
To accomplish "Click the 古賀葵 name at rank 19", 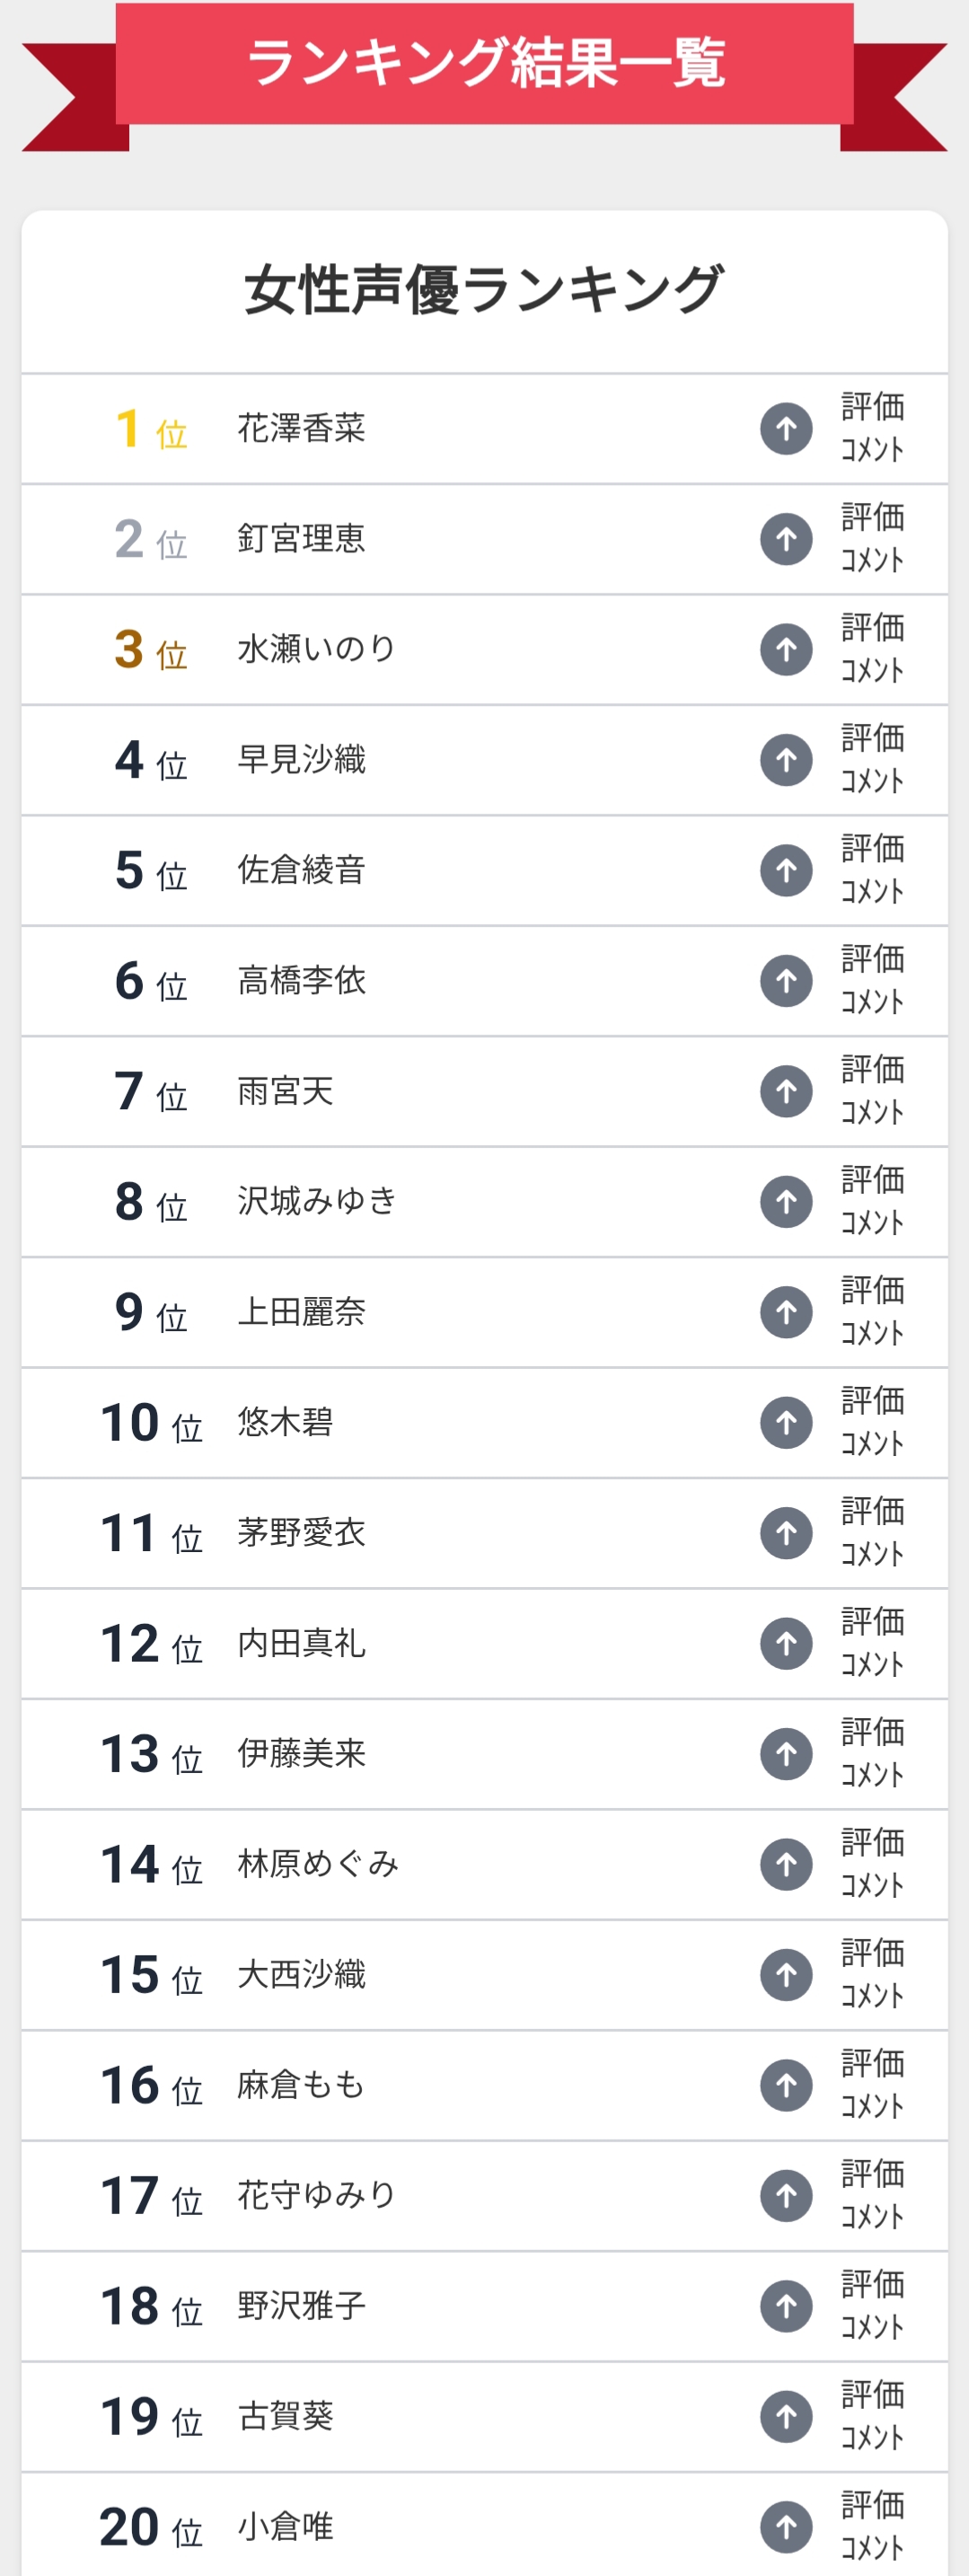I will coord(285,2416).
